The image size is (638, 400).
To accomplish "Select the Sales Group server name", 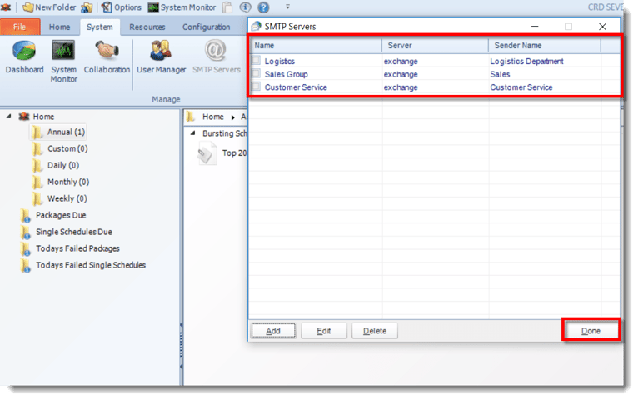I will click(286, 74).
